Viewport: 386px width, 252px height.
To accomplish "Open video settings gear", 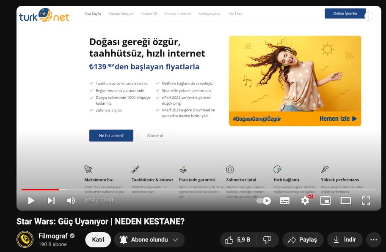I will 305,201.
